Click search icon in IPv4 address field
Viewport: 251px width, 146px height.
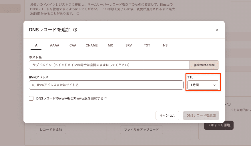pos(33,85)
